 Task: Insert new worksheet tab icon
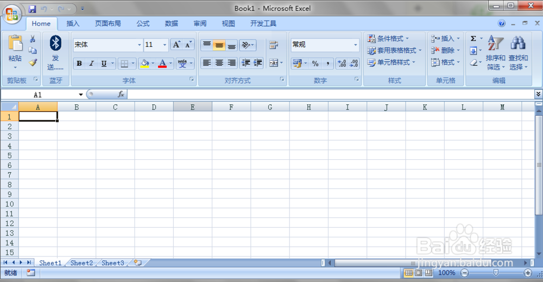coord(138,263)
